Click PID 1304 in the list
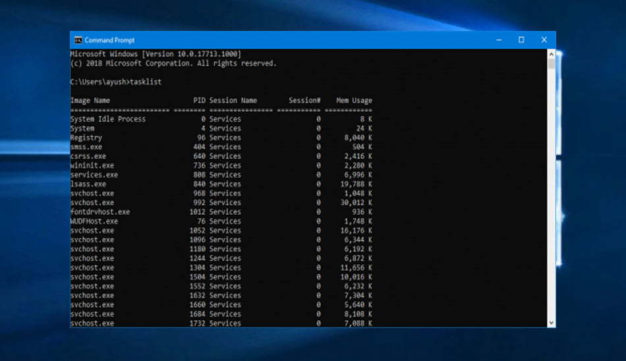The width and height of the screenshot is (626, 361). point(197,267)
